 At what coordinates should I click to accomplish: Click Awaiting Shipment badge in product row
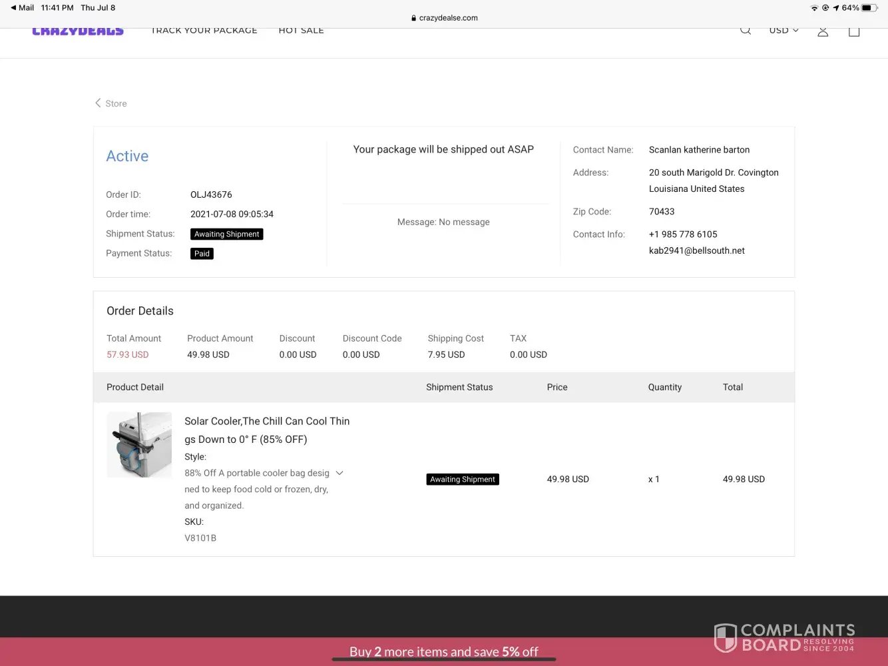pos(463,480)
